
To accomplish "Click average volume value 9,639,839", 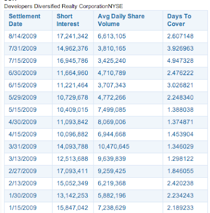I will tap(112, 159).
